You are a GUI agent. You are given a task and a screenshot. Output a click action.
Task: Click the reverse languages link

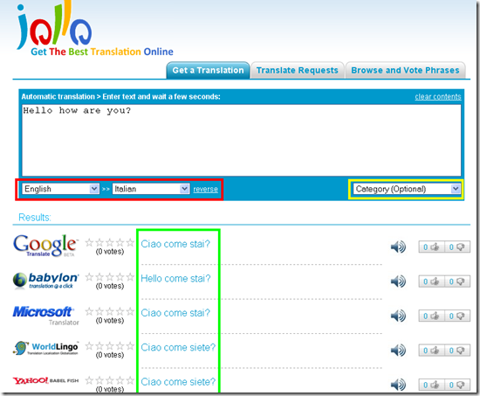click(x=205, y=189)
